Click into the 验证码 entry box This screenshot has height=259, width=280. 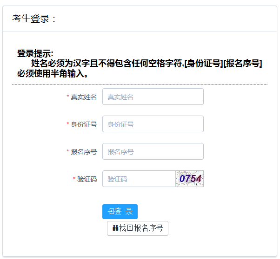[x=139, y=179]
